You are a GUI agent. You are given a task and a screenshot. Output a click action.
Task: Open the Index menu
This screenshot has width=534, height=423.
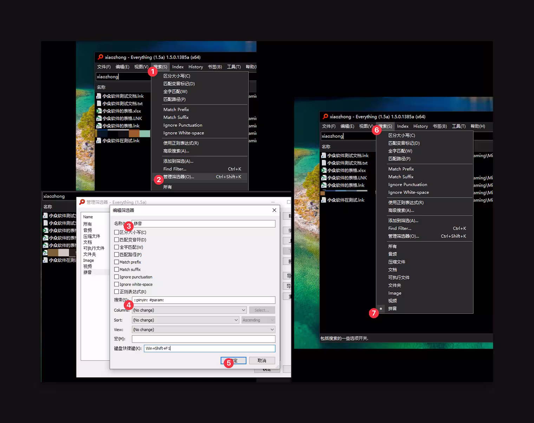tap(178, 66)
